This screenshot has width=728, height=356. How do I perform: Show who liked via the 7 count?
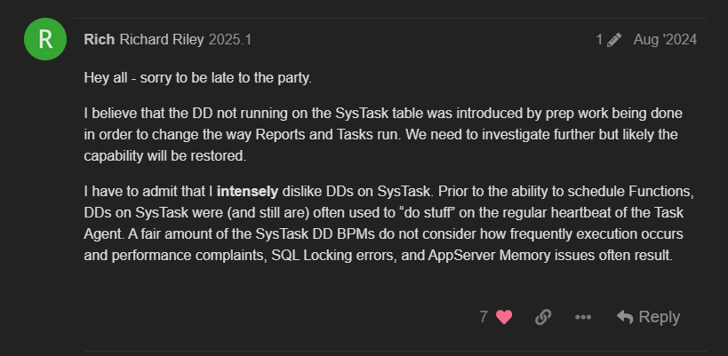(x=484, y=317)
